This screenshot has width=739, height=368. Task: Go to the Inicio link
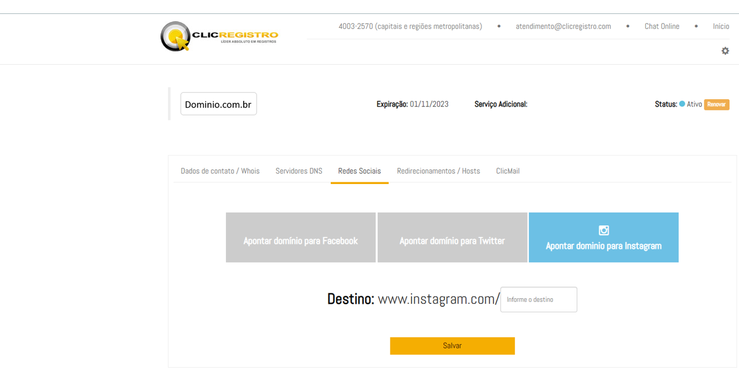pyautogui.click(x=721, y=26)
